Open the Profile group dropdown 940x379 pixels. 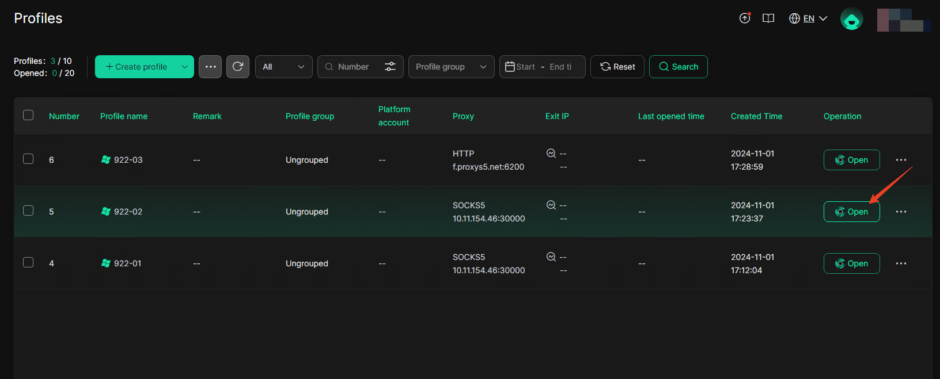coord(451,67)
